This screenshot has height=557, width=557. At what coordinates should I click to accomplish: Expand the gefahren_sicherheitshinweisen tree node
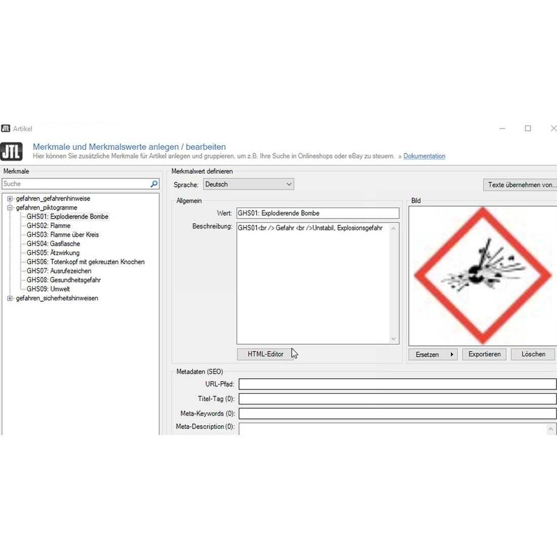(x=10, y=298)
